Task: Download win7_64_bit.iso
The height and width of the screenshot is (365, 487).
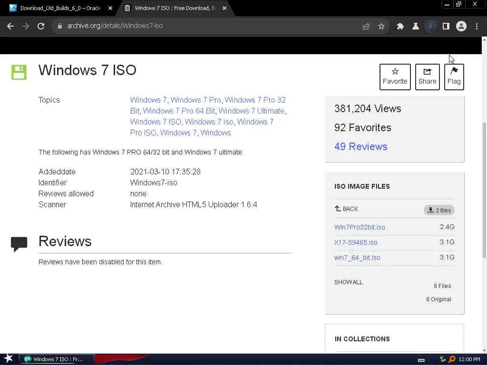Action: click(357, 258)
